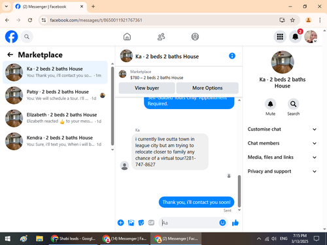Screen dimensions: 327x245
Task: Choose a sticker icon in composer
Action: click(x=141, y=223)
